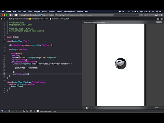Open the body property breadcrumb

[x=67, y=19]
